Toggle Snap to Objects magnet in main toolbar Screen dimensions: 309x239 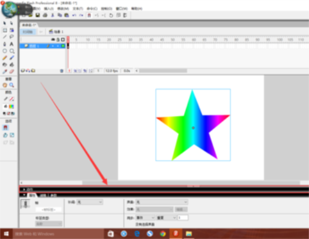point(89,15)
